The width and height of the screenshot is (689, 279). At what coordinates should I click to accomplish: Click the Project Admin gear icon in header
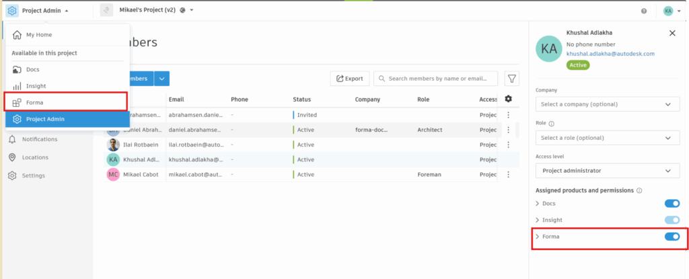[12, 11]
